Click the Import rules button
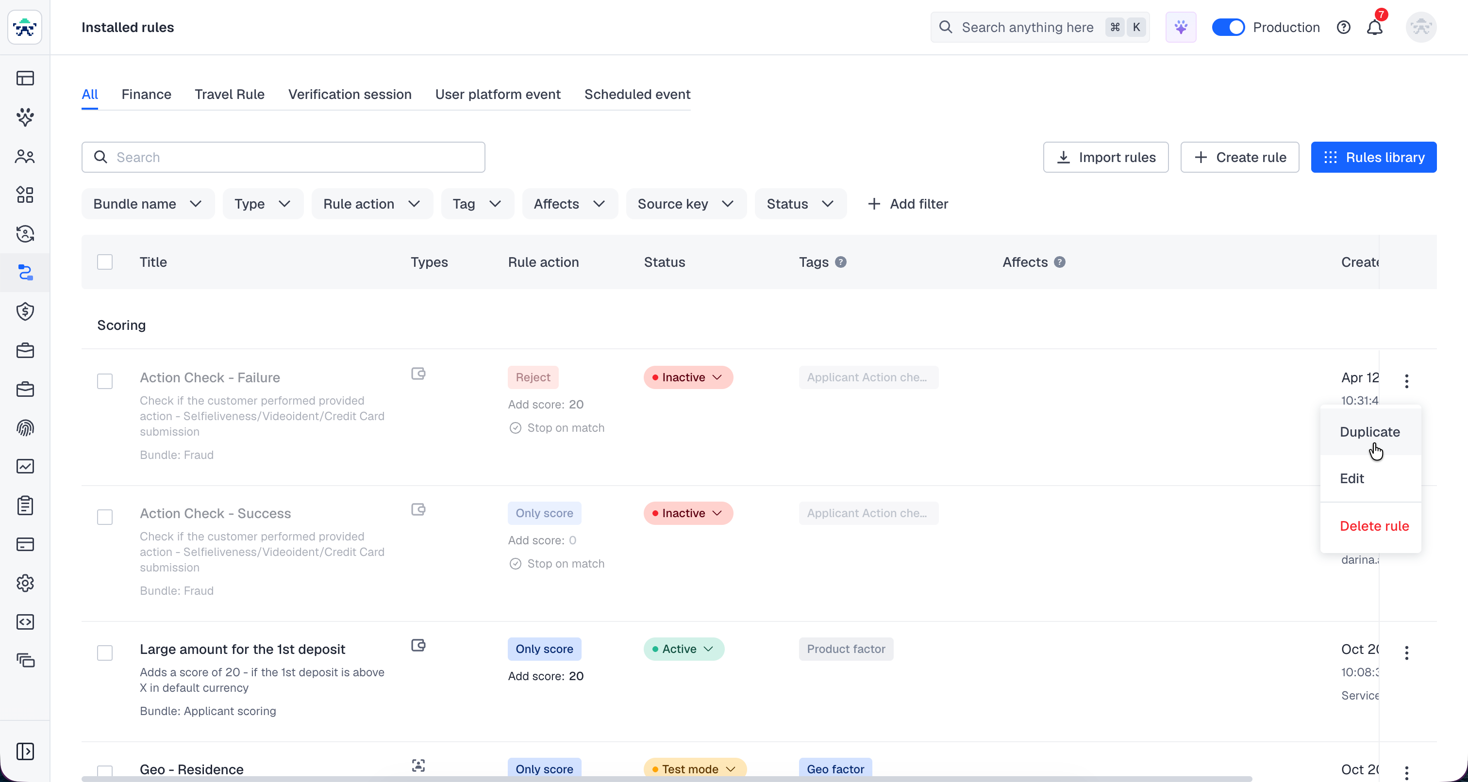The height and width of the screenshot is (782, 1468). [1105, 157]
